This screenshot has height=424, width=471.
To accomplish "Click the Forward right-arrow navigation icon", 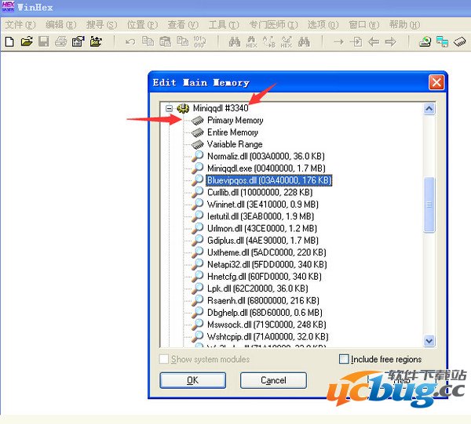I will click(x=390, y=42).
